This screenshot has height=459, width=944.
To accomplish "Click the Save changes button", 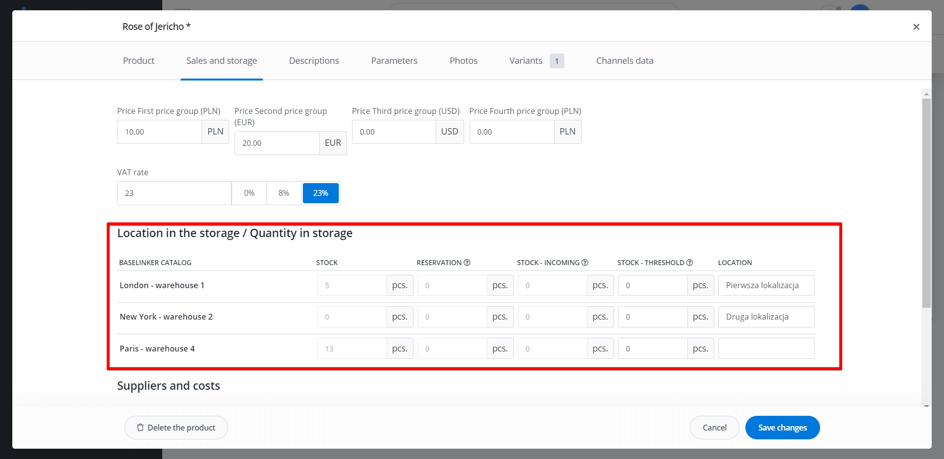I will click(782, 428).
